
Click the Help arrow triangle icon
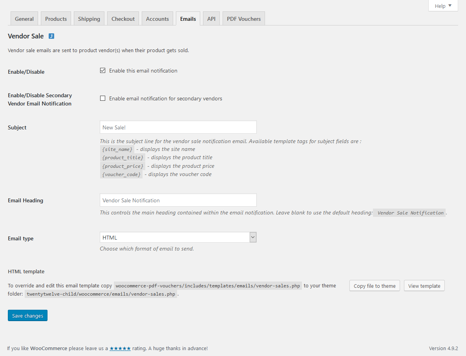(x=450, y=5)
